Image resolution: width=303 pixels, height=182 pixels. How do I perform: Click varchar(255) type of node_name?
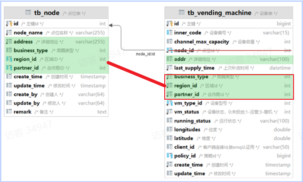pyautogui.click(x=90, y=33)
